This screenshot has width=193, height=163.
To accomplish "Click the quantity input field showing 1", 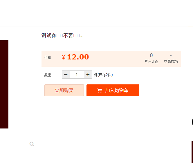I will tap(77, 75).
